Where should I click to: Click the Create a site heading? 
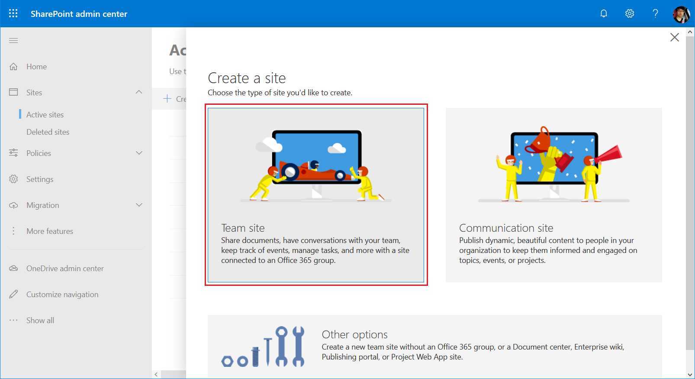coord(247,78)
